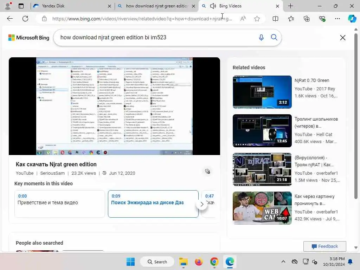The width and height of the screenshot is (360, 270).
Task: Mute audio on the Bing Videos tab
Action: [213, 6]
